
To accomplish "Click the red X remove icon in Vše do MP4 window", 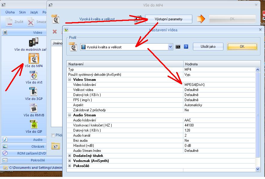I will [x=55, y=32].
